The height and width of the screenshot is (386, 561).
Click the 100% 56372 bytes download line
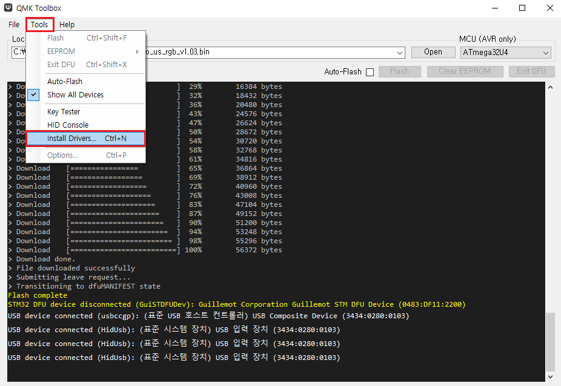(x=145, y=250)
